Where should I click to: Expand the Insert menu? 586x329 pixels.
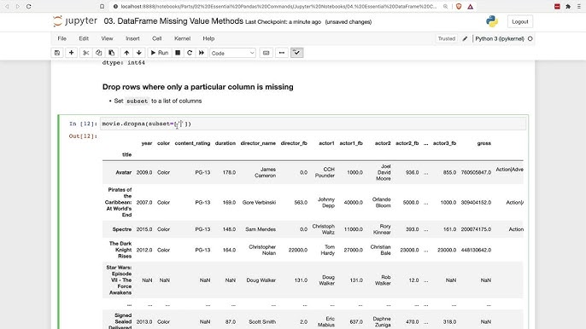click(x=132, y=38)
